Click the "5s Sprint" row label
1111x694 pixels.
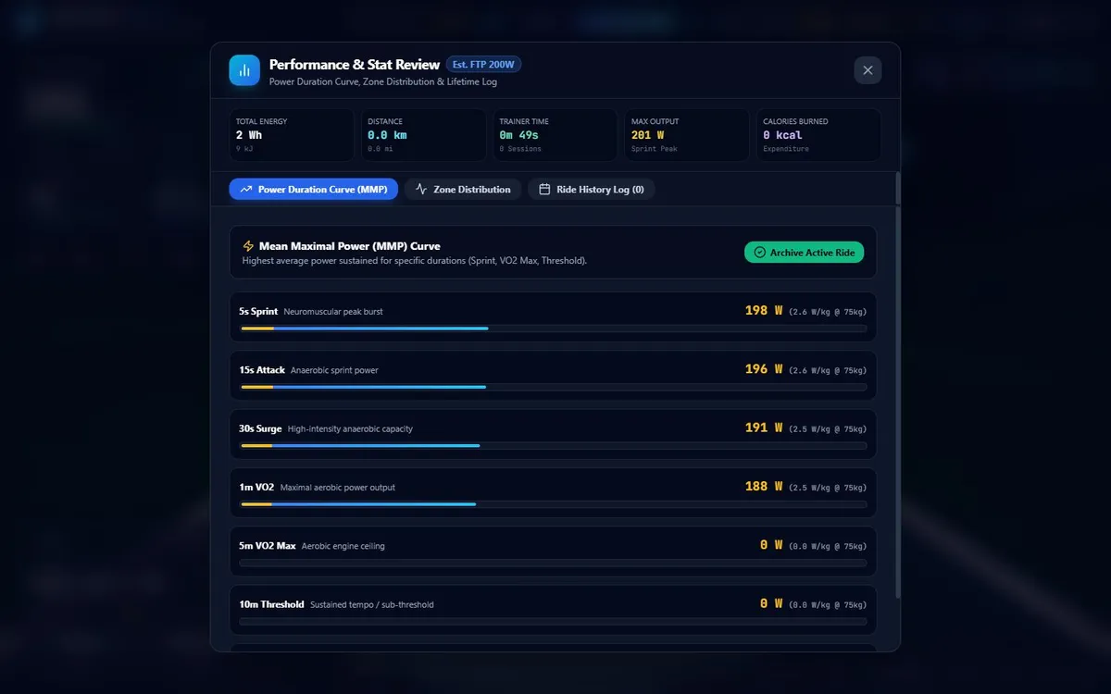(x=258, y=312)
